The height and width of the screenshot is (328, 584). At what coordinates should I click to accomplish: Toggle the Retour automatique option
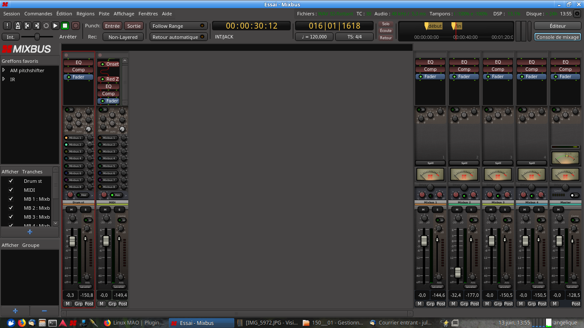point(179,37)
